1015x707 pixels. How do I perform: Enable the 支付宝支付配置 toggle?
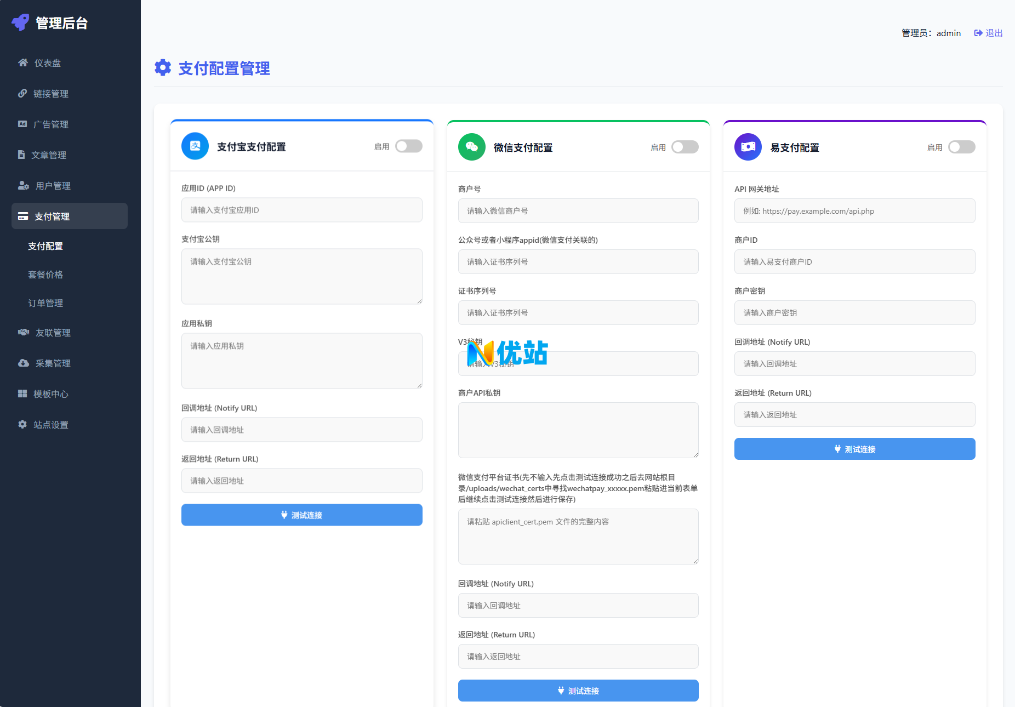pyautogui.click(x=408, y=146)
